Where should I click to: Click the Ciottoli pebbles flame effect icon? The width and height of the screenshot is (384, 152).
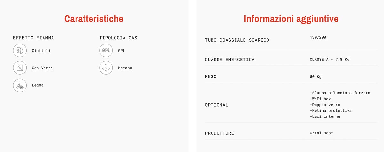click(x=20, y=51)
